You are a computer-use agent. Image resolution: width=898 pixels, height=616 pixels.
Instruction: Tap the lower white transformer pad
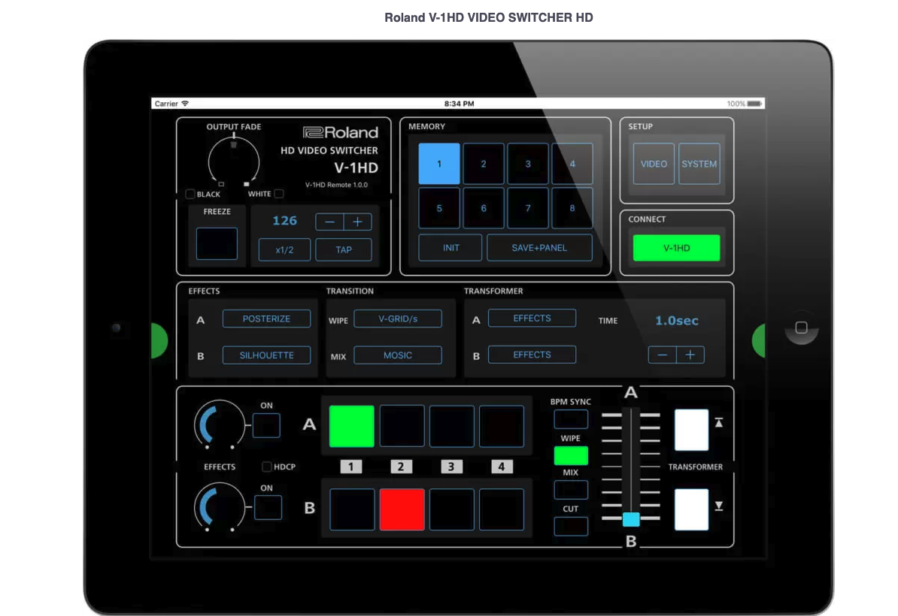[x=691, y=509]
